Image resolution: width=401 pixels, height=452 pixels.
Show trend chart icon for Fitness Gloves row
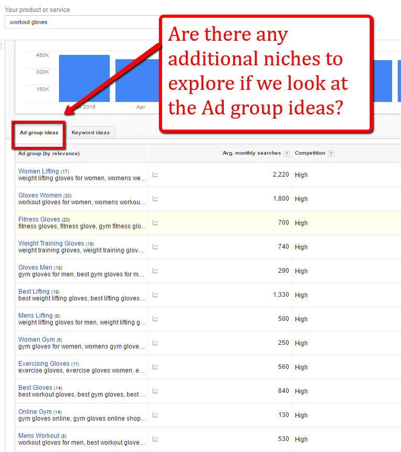[x=155, y=223]
